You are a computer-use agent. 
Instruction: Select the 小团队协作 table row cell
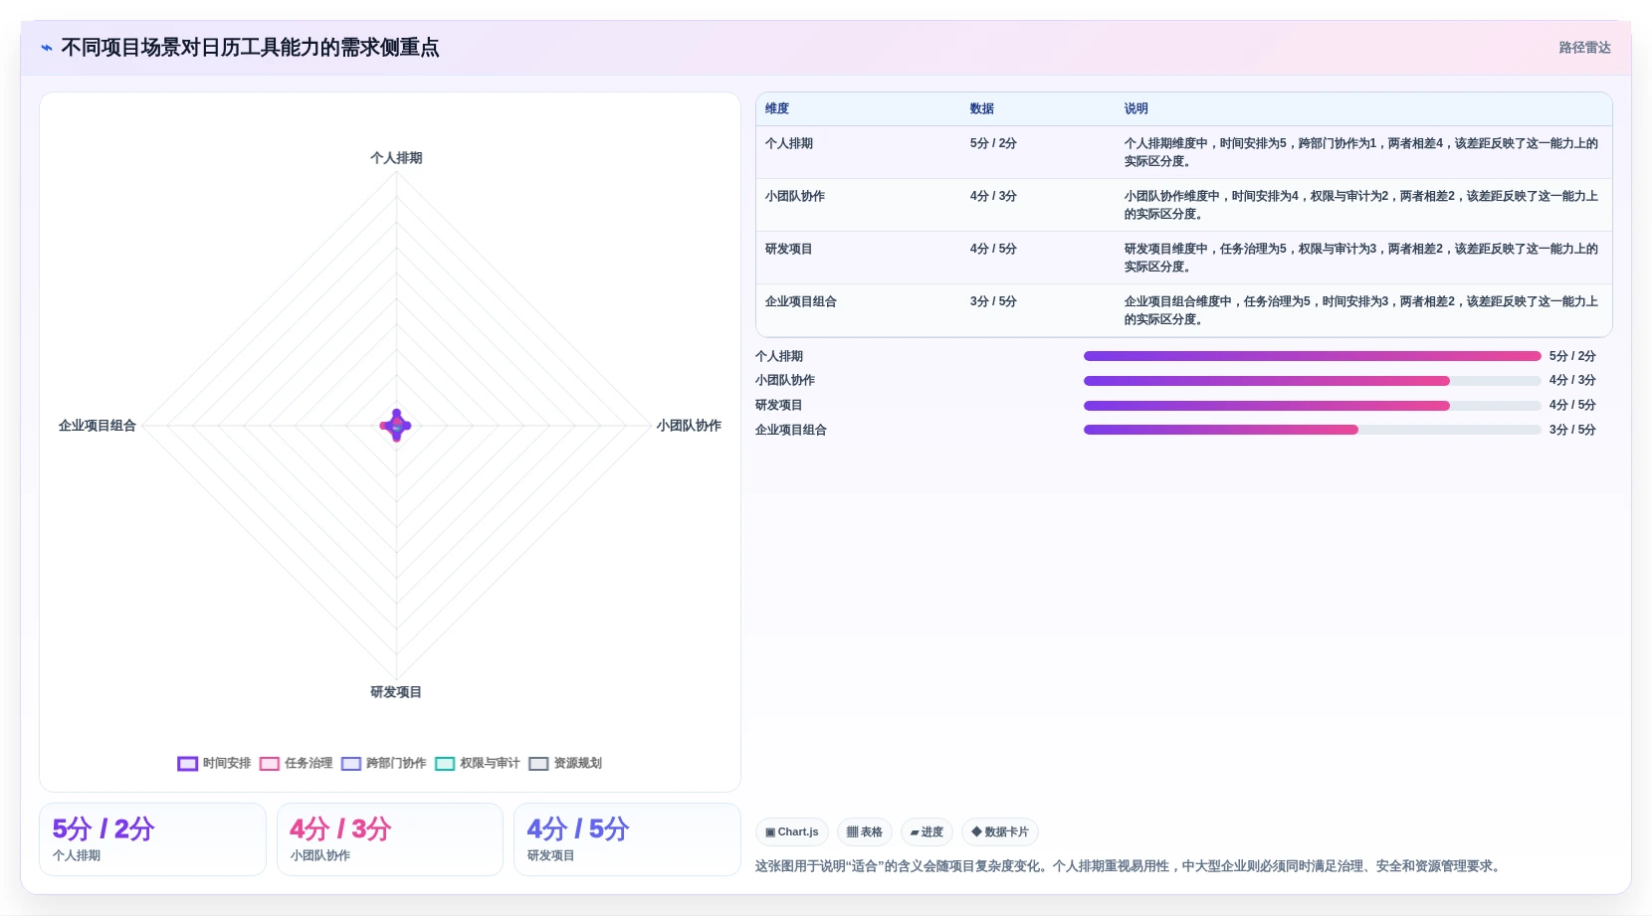click(795, 196)
